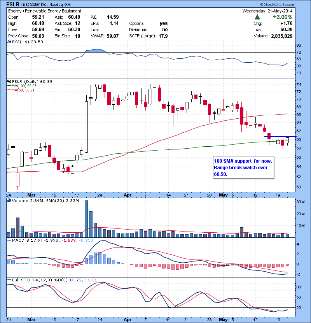Click the green up-triangle price change icon

pyautogui.click(x=257, y=17)
